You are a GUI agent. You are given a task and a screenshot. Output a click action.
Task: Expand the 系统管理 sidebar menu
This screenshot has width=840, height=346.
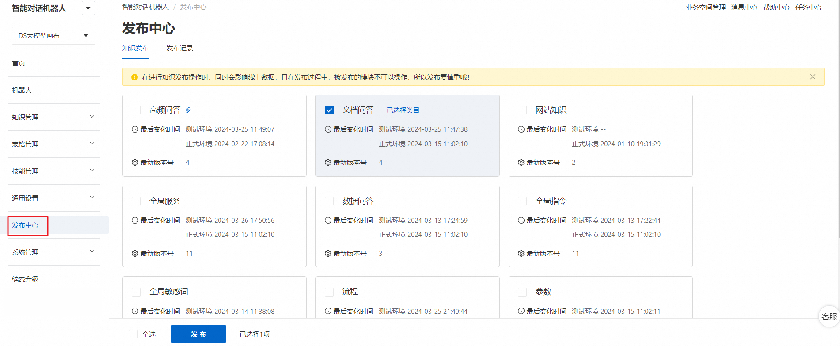pos(53,252)
